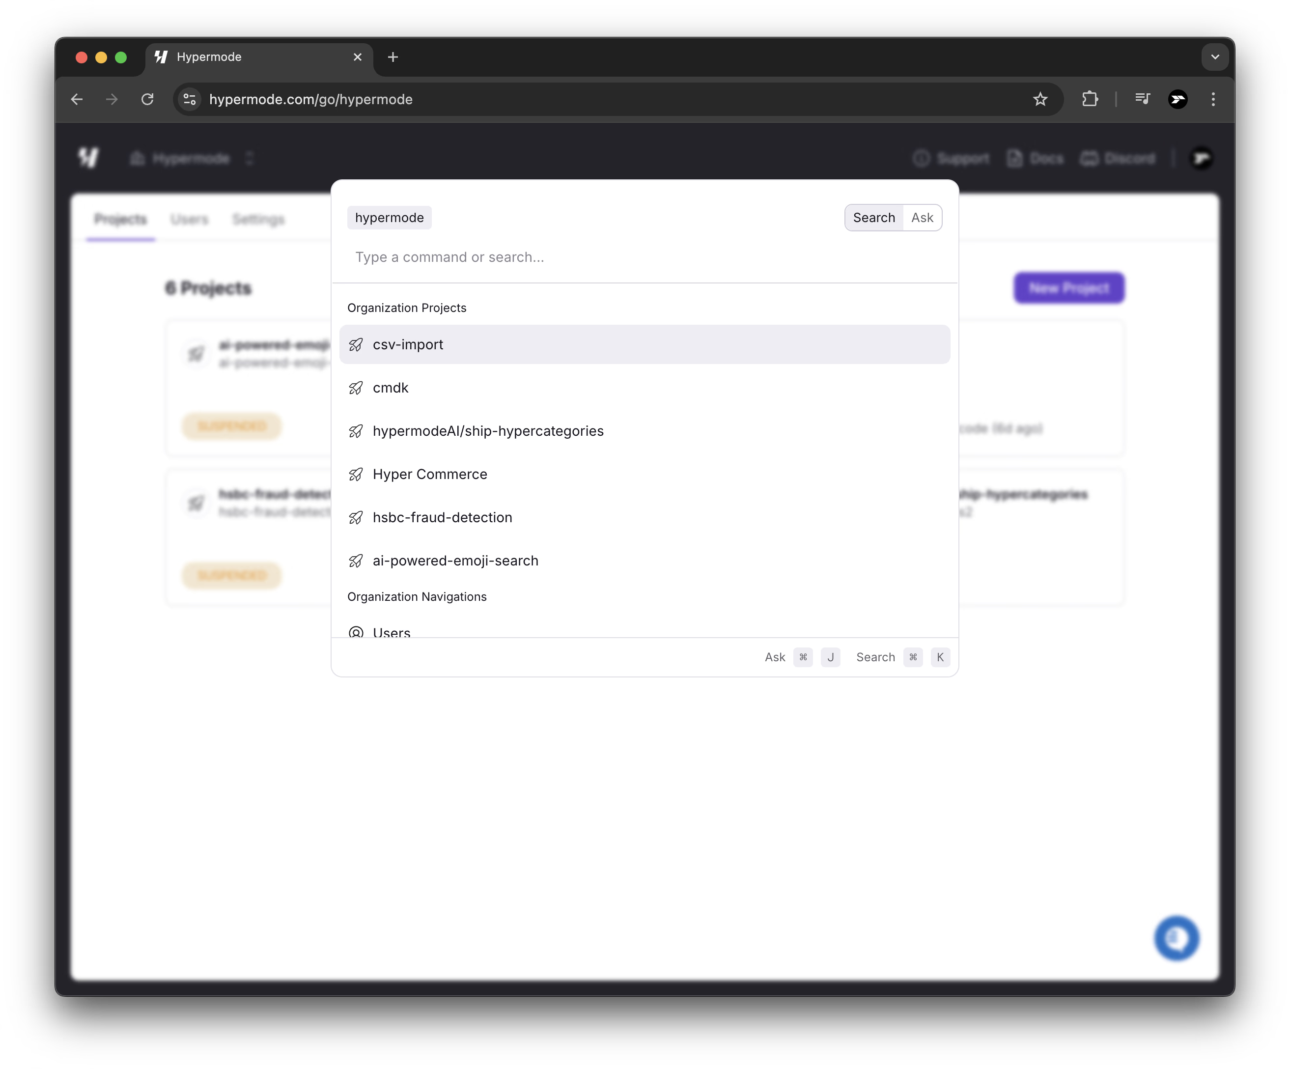Click the rocket icon beside cmdk
The width and height of the screenshot is (1290, 1069).
[356, 388]
